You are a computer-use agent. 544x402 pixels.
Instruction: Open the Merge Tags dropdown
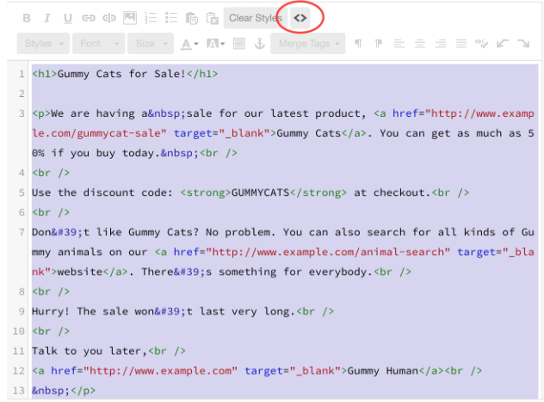pyautogui.click(x=308, y=44)
